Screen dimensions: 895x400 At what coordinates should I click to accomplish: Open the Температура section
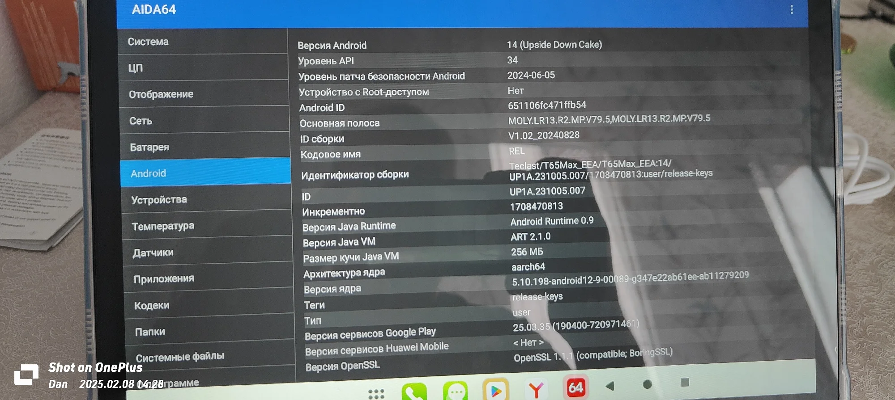[207, 226]
